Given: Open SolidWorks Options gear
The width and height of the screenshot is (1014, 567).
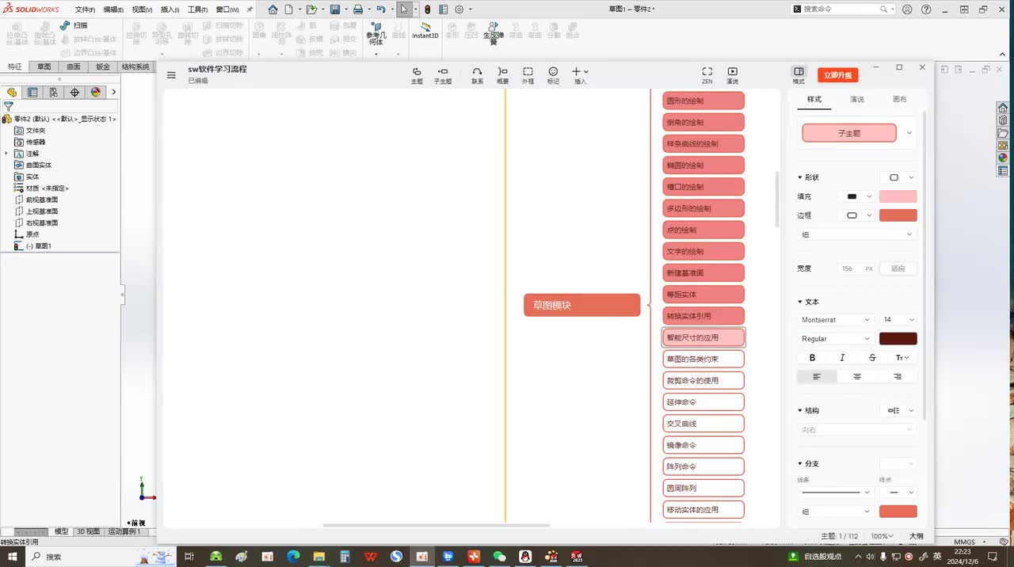Looking at the screenshot, I should coord(459,10).
